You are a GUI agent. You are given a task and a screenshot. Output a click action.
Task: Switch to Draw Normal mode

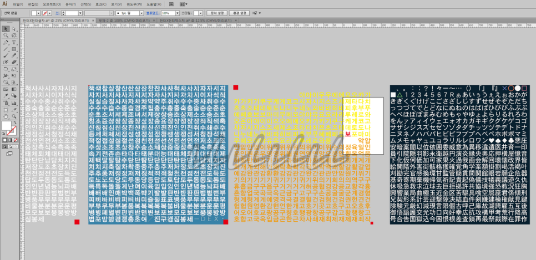(5, 146)
